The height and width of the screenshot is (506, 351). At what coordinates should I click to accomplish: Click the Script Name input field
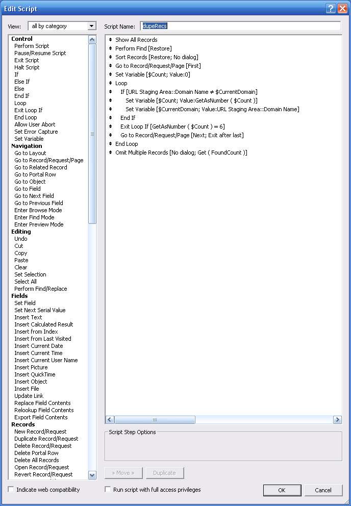241,26
